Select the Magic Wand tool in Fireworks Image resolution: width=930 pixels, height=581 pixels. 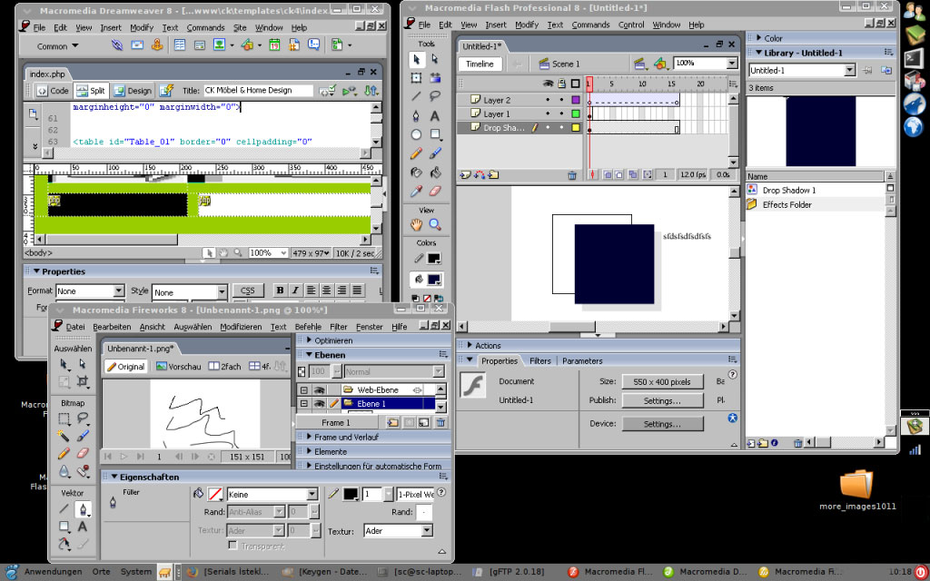pyautogui.click(x=64, y=436)
